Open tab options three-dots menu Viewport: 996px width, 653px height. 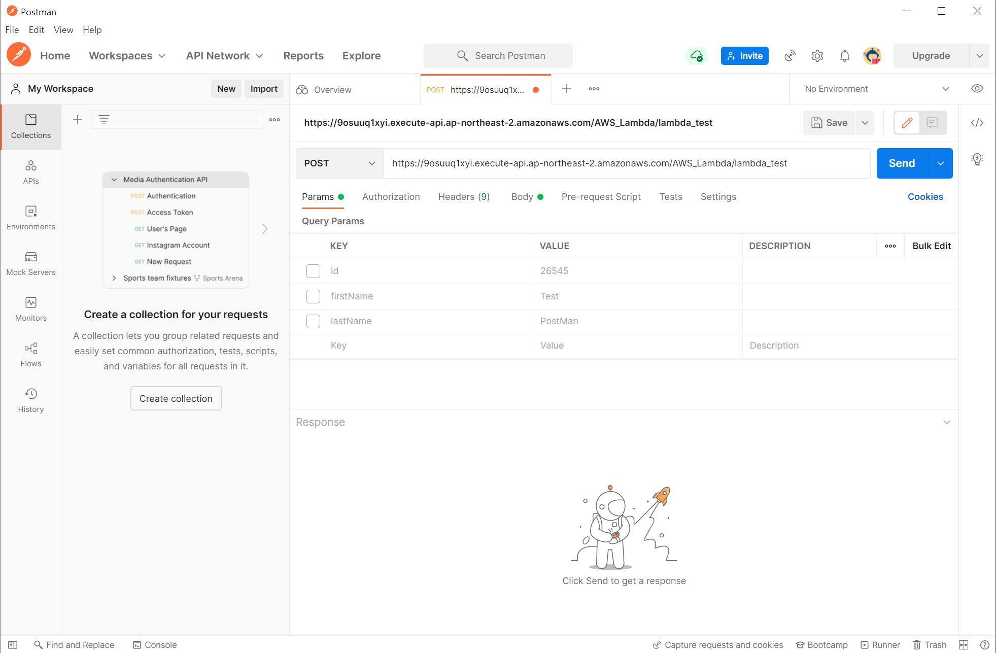point(594,89)
